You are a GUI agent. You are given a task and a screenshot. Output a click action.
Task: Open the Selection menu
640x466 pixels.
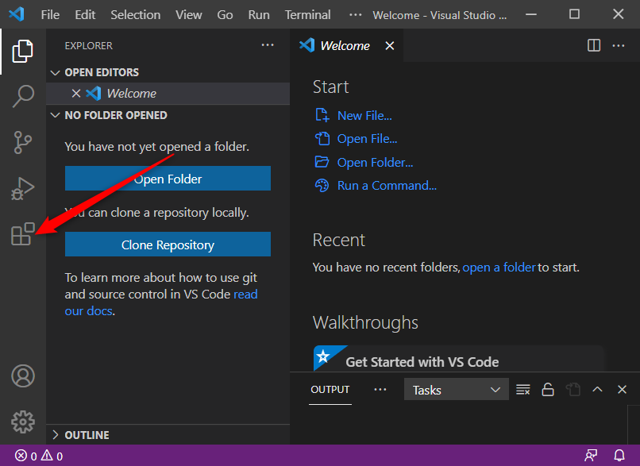(136, 15)
